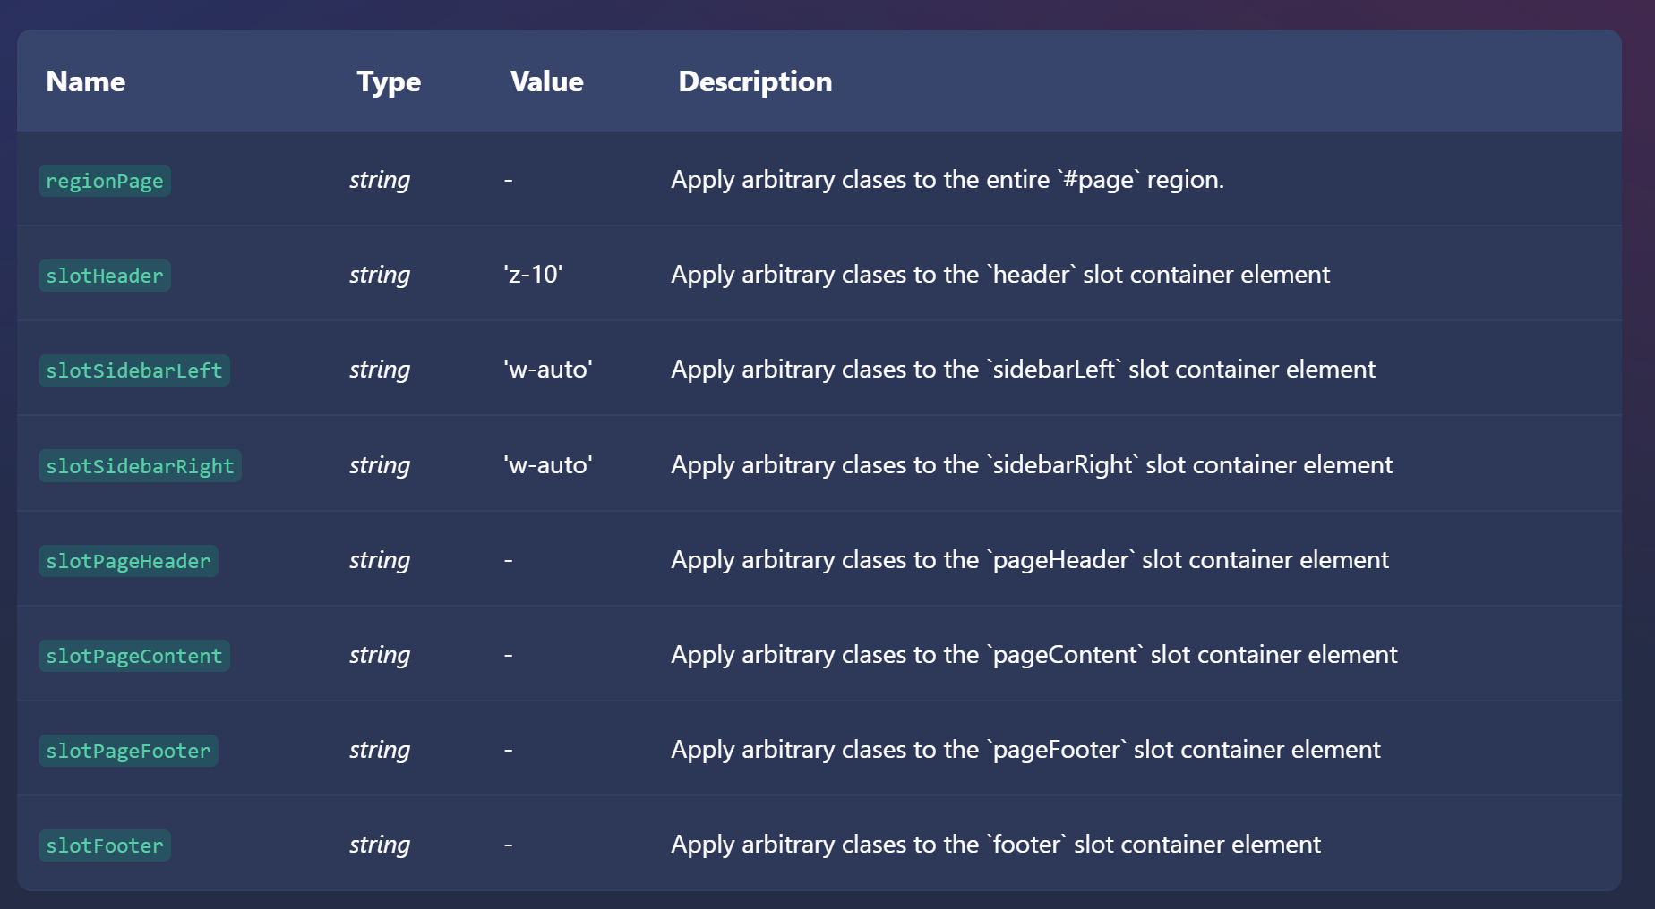Click the Value column header
Screen dimensions: 1655x909
(x=547, y=81)
